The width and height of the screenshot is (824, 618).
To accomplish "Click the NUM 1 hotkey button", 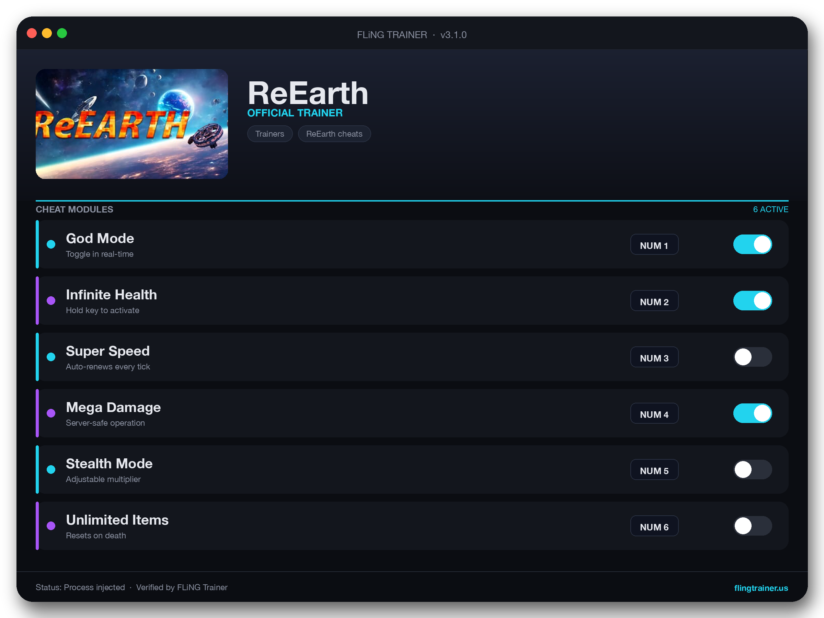I will click(654, 244).
